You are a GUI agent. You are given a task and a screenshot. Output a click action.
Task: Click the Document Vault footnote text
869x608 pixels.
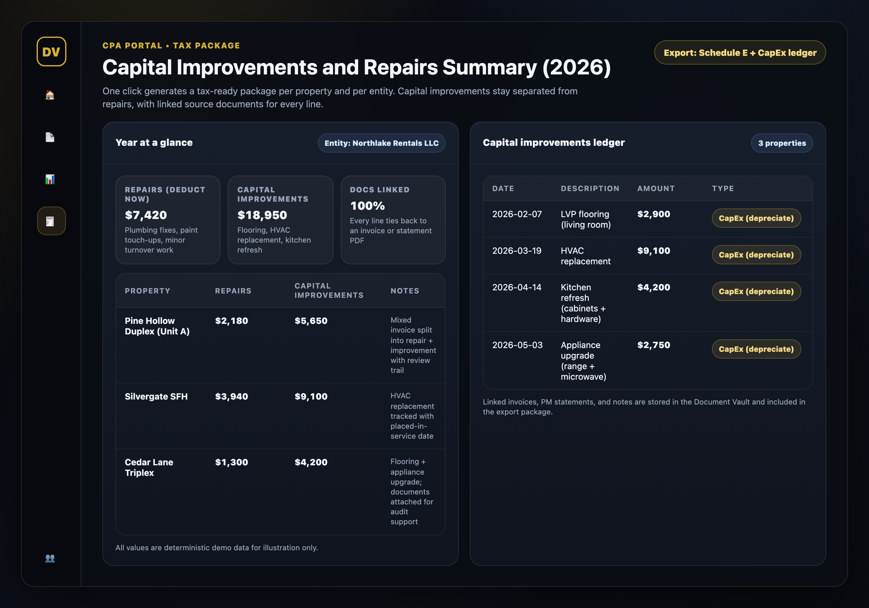(644, 407)
